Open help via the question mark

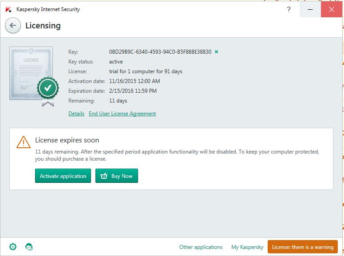click(x=289, y=9)
